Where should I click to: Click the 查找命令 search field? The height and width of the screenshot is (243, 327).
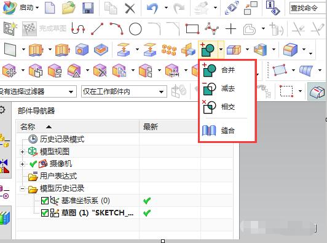[308, 8]
